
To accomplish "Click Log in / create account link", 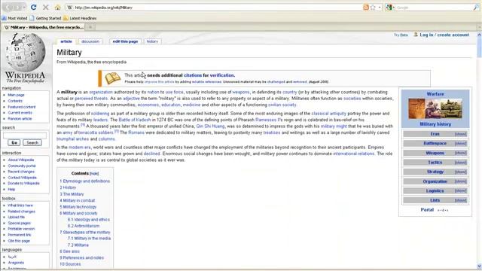I will [444, 35].
